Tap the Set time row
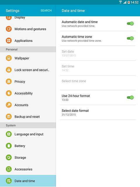Screen dimensions: 140x187 click(x=98, y=68)
